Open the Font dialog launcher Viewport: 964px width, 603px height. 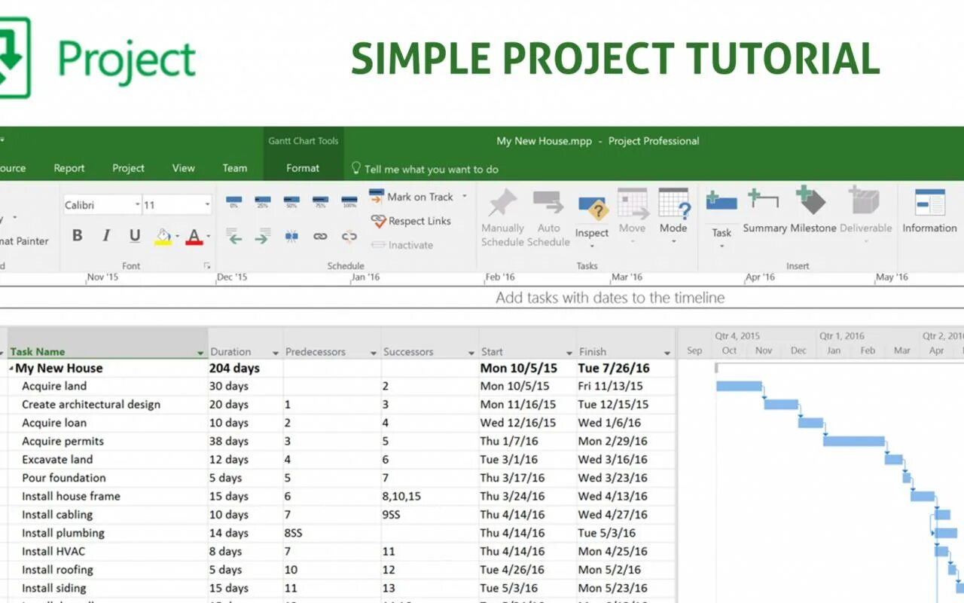click(x=207, y=266)
